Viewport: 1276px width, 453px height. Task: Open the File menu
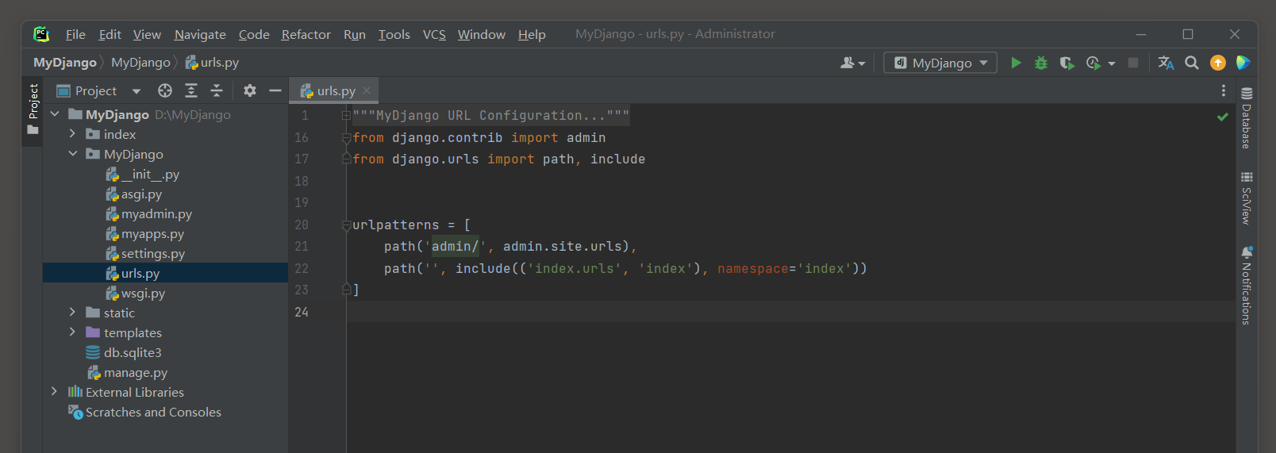[75, 34]
